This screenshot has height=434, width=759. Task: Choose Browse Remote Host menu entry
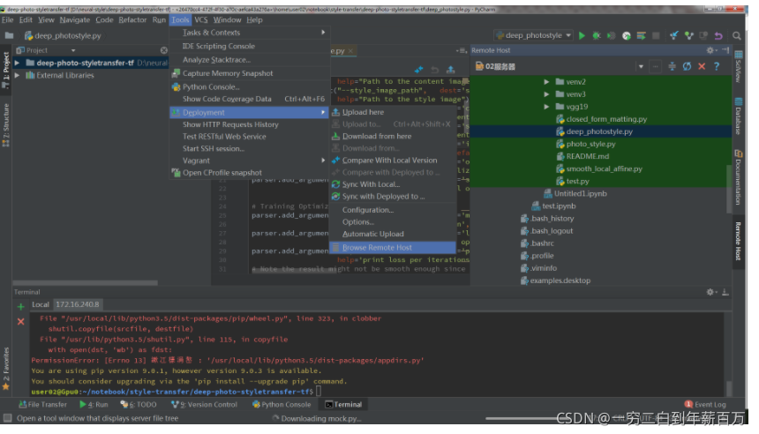coord(393,248)
